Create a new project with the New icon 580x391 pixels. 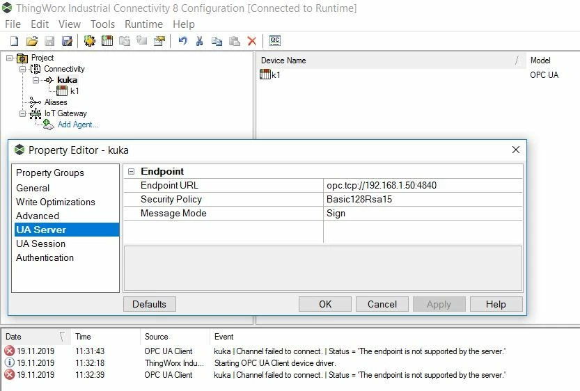coord(15,40)
